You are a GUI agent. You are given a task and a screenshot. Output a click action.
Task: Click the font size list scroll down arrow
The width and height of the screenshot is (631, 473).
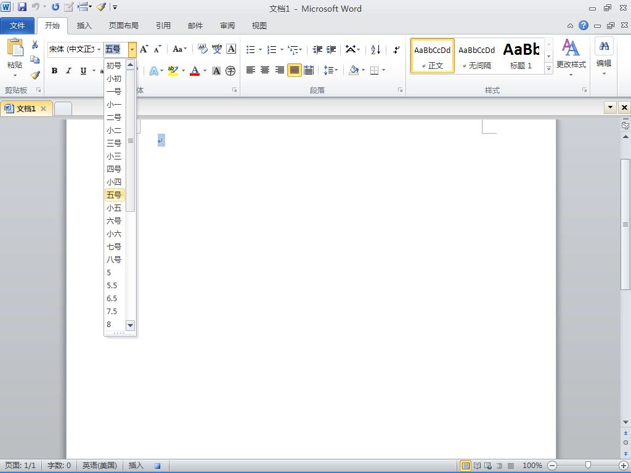(x=130, y=325)
